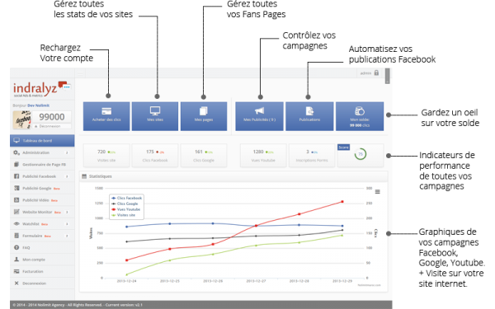
Task: Click the vertical scrollbar handle
Action: click(388, 76)
